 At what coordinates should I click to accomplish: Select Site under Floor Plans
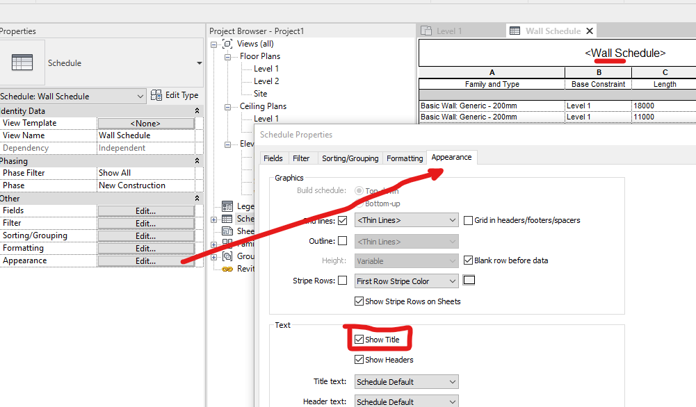pos(261,94)
